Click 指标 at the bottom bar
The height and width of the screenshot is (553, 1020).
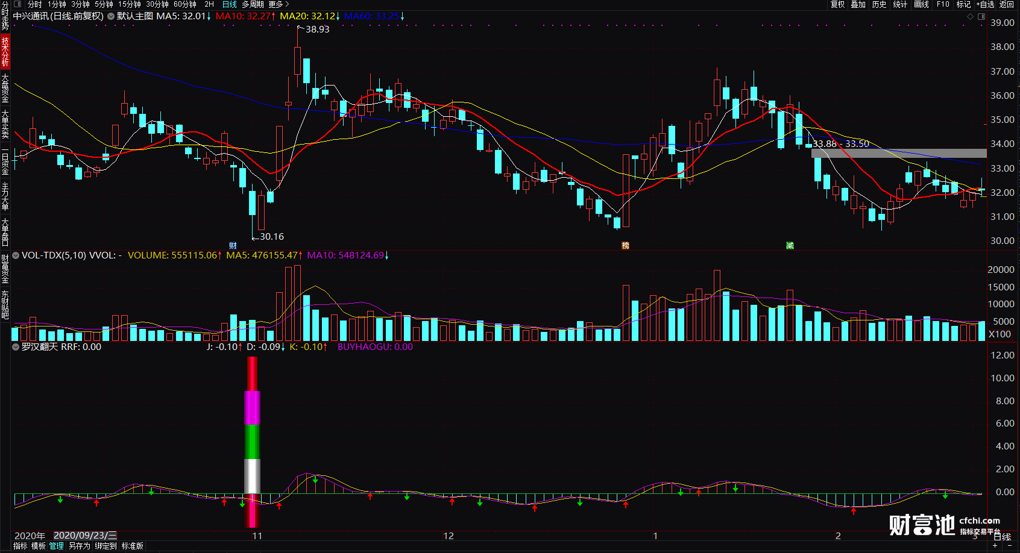(20, 546)
